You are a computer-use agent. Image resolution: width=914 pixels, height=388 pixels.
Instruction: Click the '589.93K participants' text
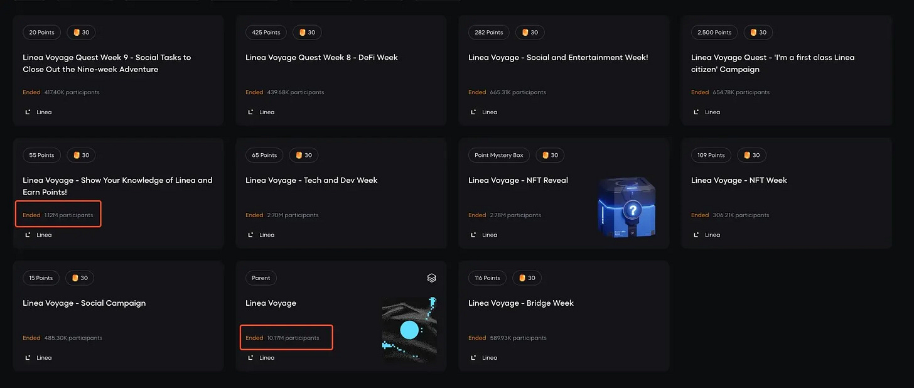[x=519, y=338]
